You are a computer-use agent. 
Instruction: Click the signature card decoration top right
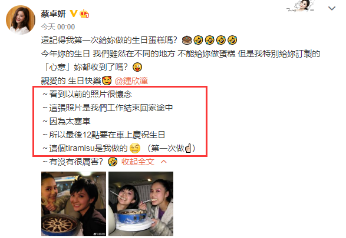[301, 6]
